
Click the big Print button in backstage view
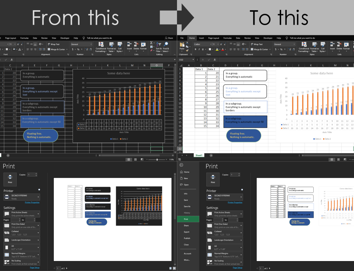213,179
